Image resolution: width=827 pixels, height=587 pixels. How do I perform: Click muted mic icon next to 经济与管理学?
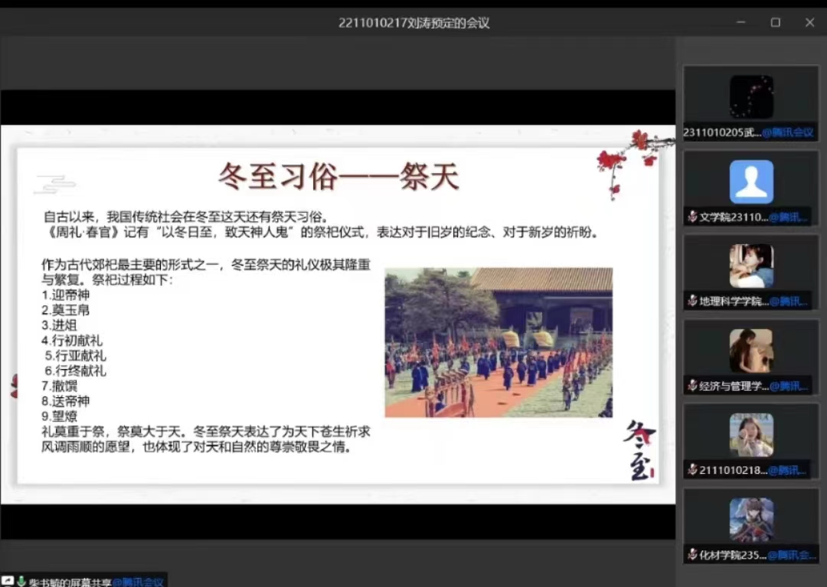click(x=692, y=386)
